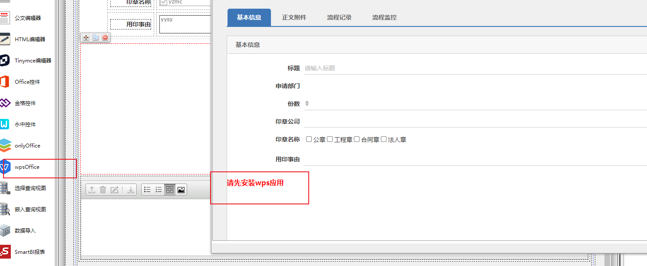Click the 标题 input field
The height and width of the screenshot is (266, 647).
point(475,68)
